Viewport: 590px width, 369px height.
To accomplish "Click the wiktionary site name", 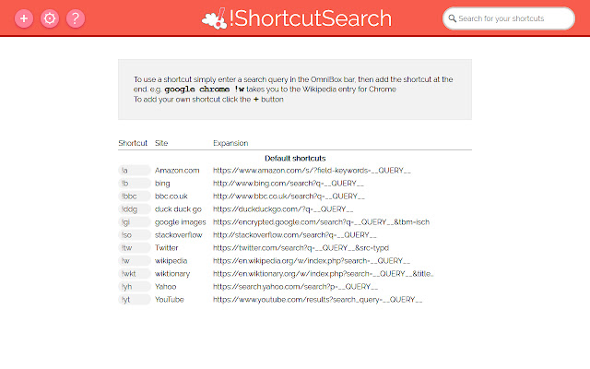I will click(x=172, y=274).
